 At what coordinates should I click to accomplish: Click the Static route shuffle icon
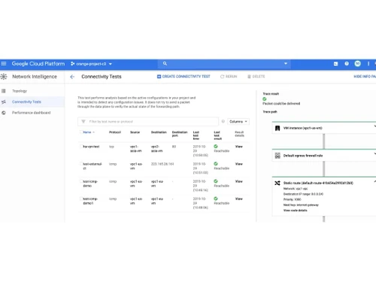coord(277,183)
